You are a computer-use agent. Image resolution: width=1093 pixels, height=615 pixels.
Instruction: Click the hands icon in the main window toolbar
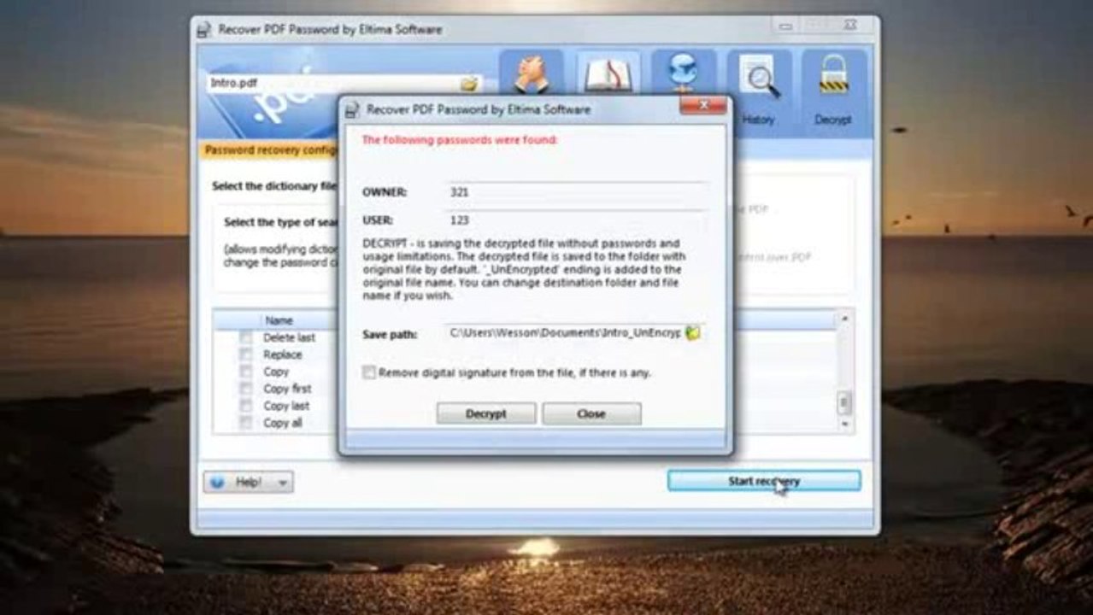[x=531, y=74]
